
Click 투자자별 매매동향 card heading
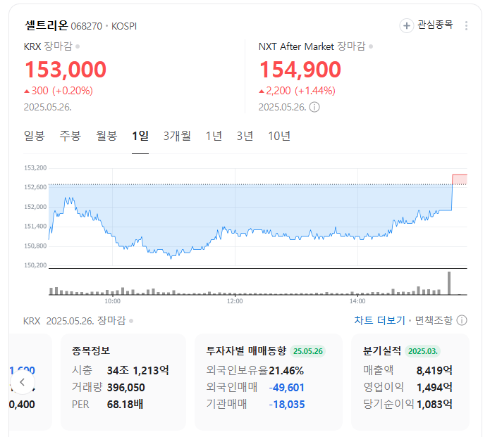[246, 350]
